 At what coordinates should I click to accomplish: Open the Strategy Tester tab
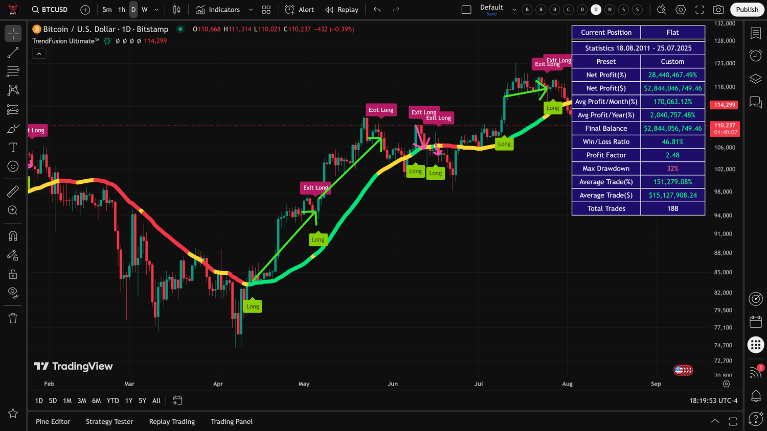[109, 422]
